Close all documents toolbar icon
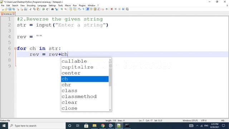Image resolution: width=229 pixels, height=129 pixels. click(x=21, y=9)
